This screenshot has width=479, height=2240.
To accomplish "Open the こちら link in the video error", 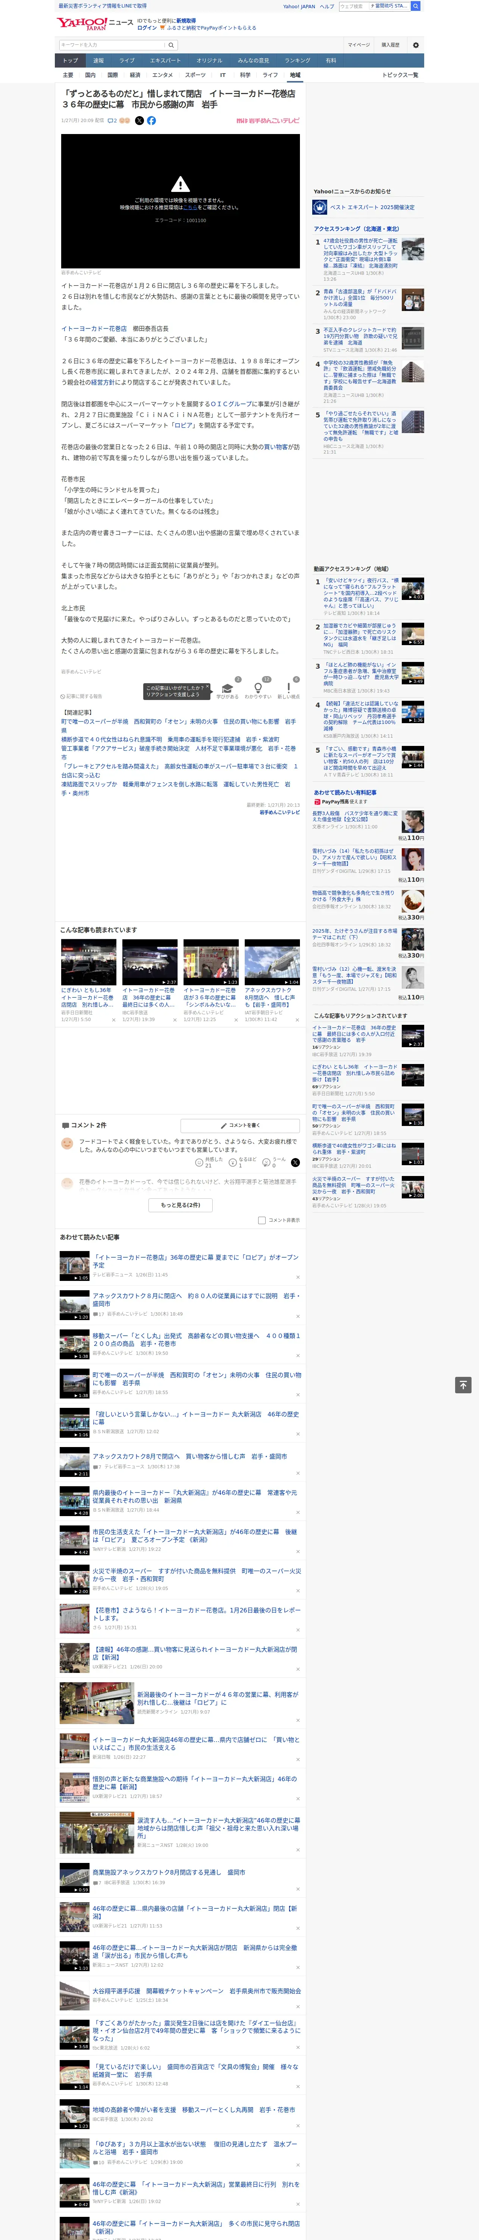I will click(190, 208).
